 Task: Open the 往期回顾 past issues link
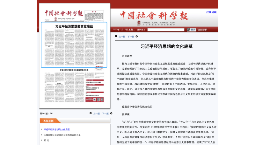[211, 12]
